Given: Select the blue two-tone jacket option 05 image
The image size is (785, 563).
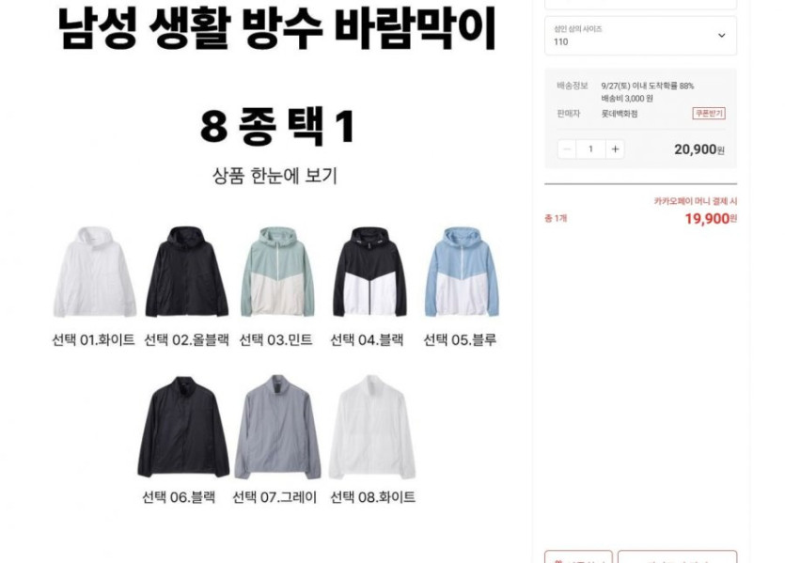Looking at the screenshot, I should [x=462, y=272].
